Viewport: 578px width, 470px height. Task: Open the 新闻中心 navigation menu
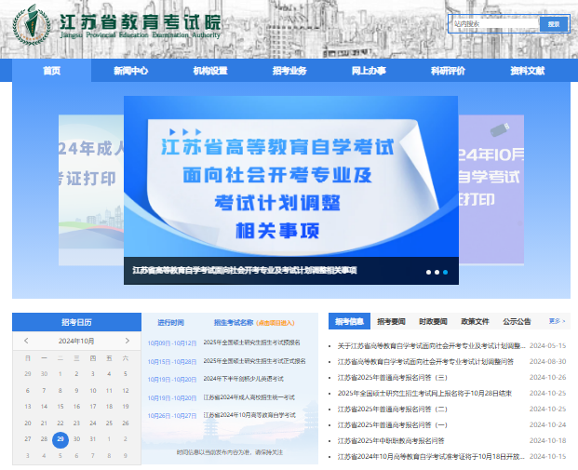tap(131, 71)
